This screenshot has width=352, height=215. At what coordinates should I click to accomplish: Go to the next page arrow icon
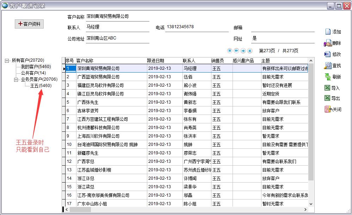point(242,50)
